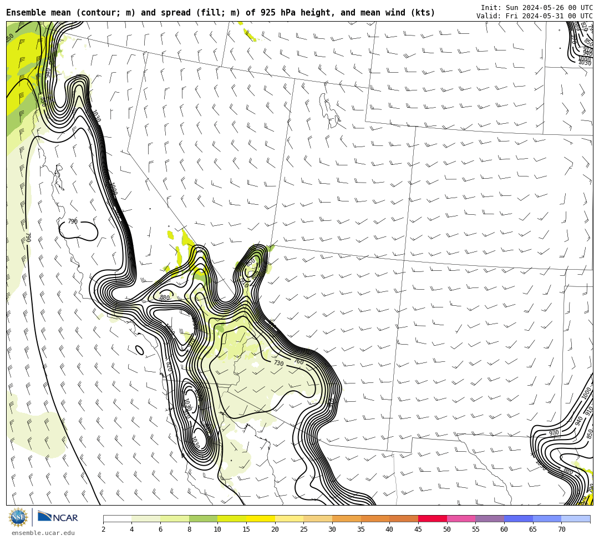599x540 pixels.
Task: Click the colorbar tick label '65'
Action: click(x=533, y=529)
